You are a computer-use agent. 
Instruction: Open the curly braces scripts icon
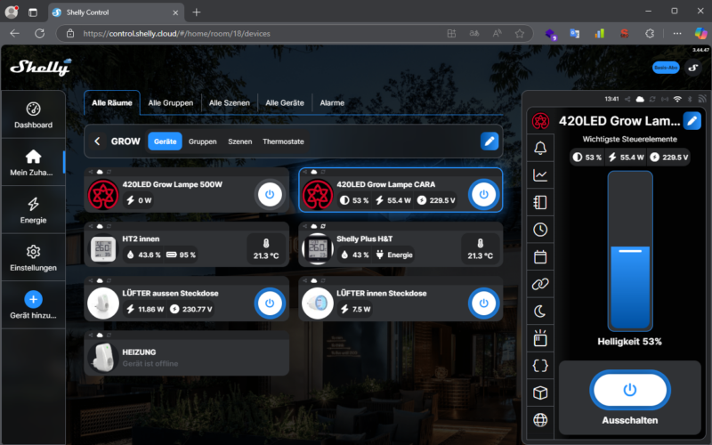(x=539, y=366)
